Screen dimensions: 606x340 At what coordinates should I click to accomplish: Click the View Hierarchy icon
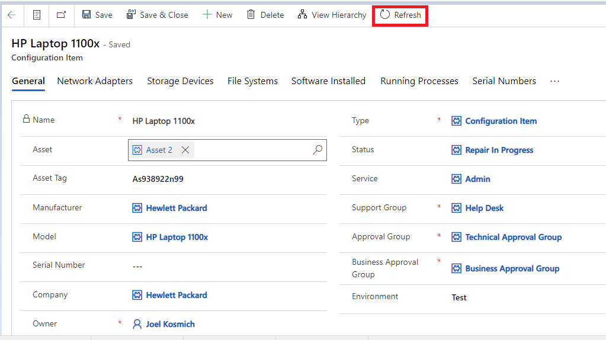302,15
